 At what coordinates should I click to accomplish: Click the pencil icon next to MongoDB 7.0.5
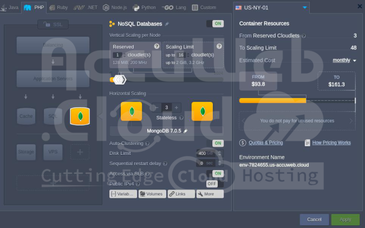click(x=186, y=131)
